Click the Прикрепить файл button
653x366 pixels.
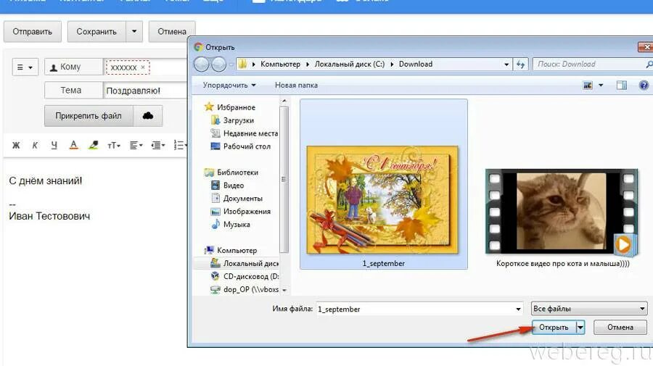click(x=89, y=116)
